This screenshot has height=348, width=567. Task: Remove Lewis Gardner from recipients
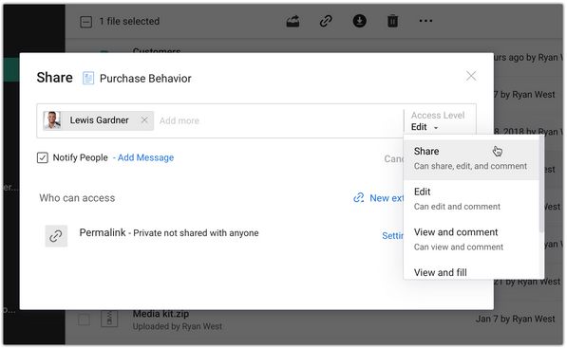point(144,119)
